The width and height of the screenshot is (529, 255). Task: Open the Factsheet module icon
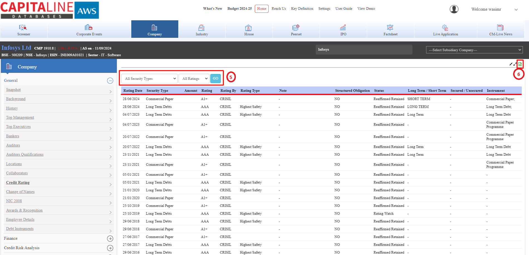[390, 28]
